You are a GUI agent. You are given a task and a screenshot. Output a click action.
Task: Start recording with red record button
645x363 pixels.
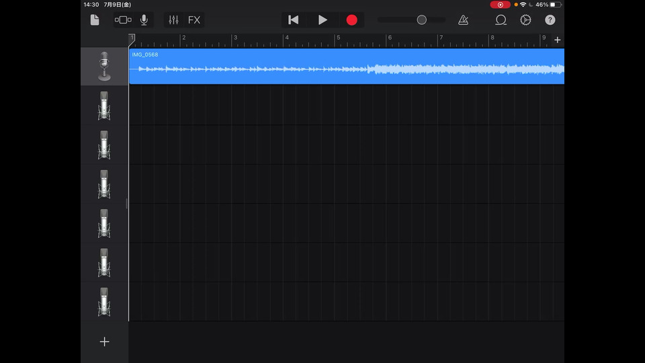[x=351, y=19]
